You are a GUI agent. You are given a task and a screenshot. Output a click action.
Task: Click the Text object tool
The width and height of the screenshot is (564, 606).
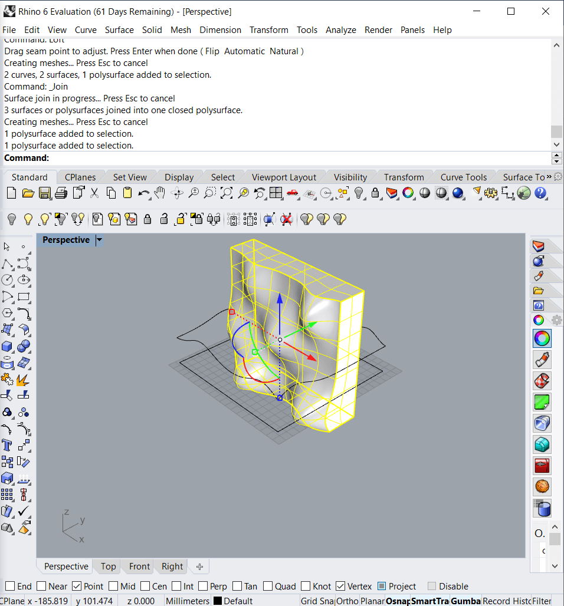(x=8, y=445)
